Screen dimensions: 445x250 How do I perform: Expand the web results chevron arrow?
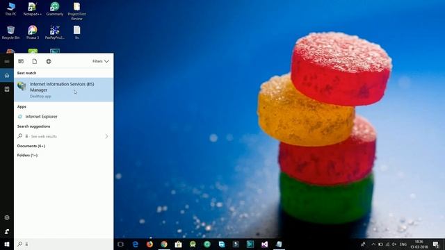[106, 136]
